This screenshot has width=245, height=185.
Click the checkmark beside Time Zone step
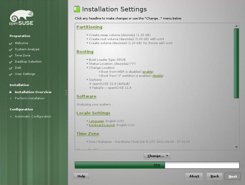coord(11,56)
